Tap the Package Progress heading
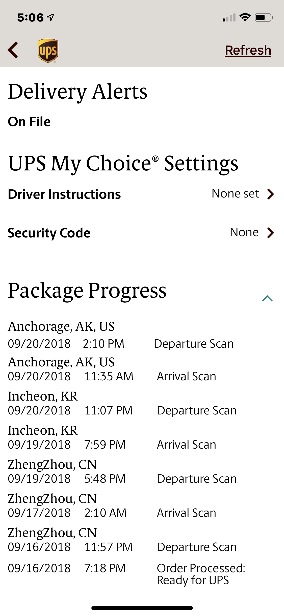284x616 pixels. (87, 291)
